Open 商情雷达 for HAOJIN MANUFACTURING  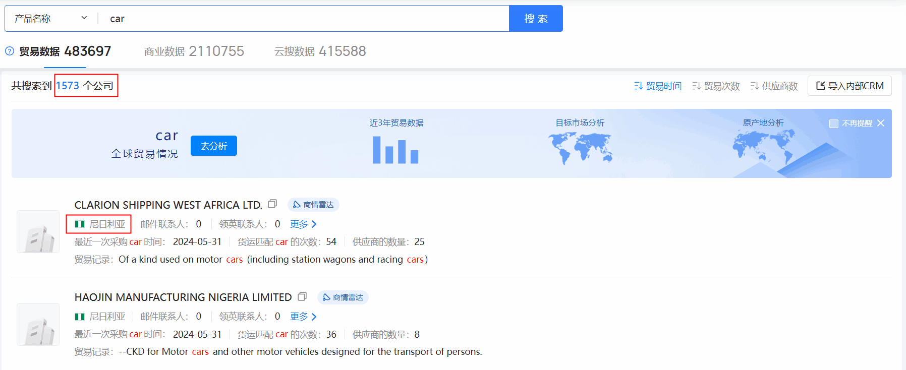tap(343, 297)
